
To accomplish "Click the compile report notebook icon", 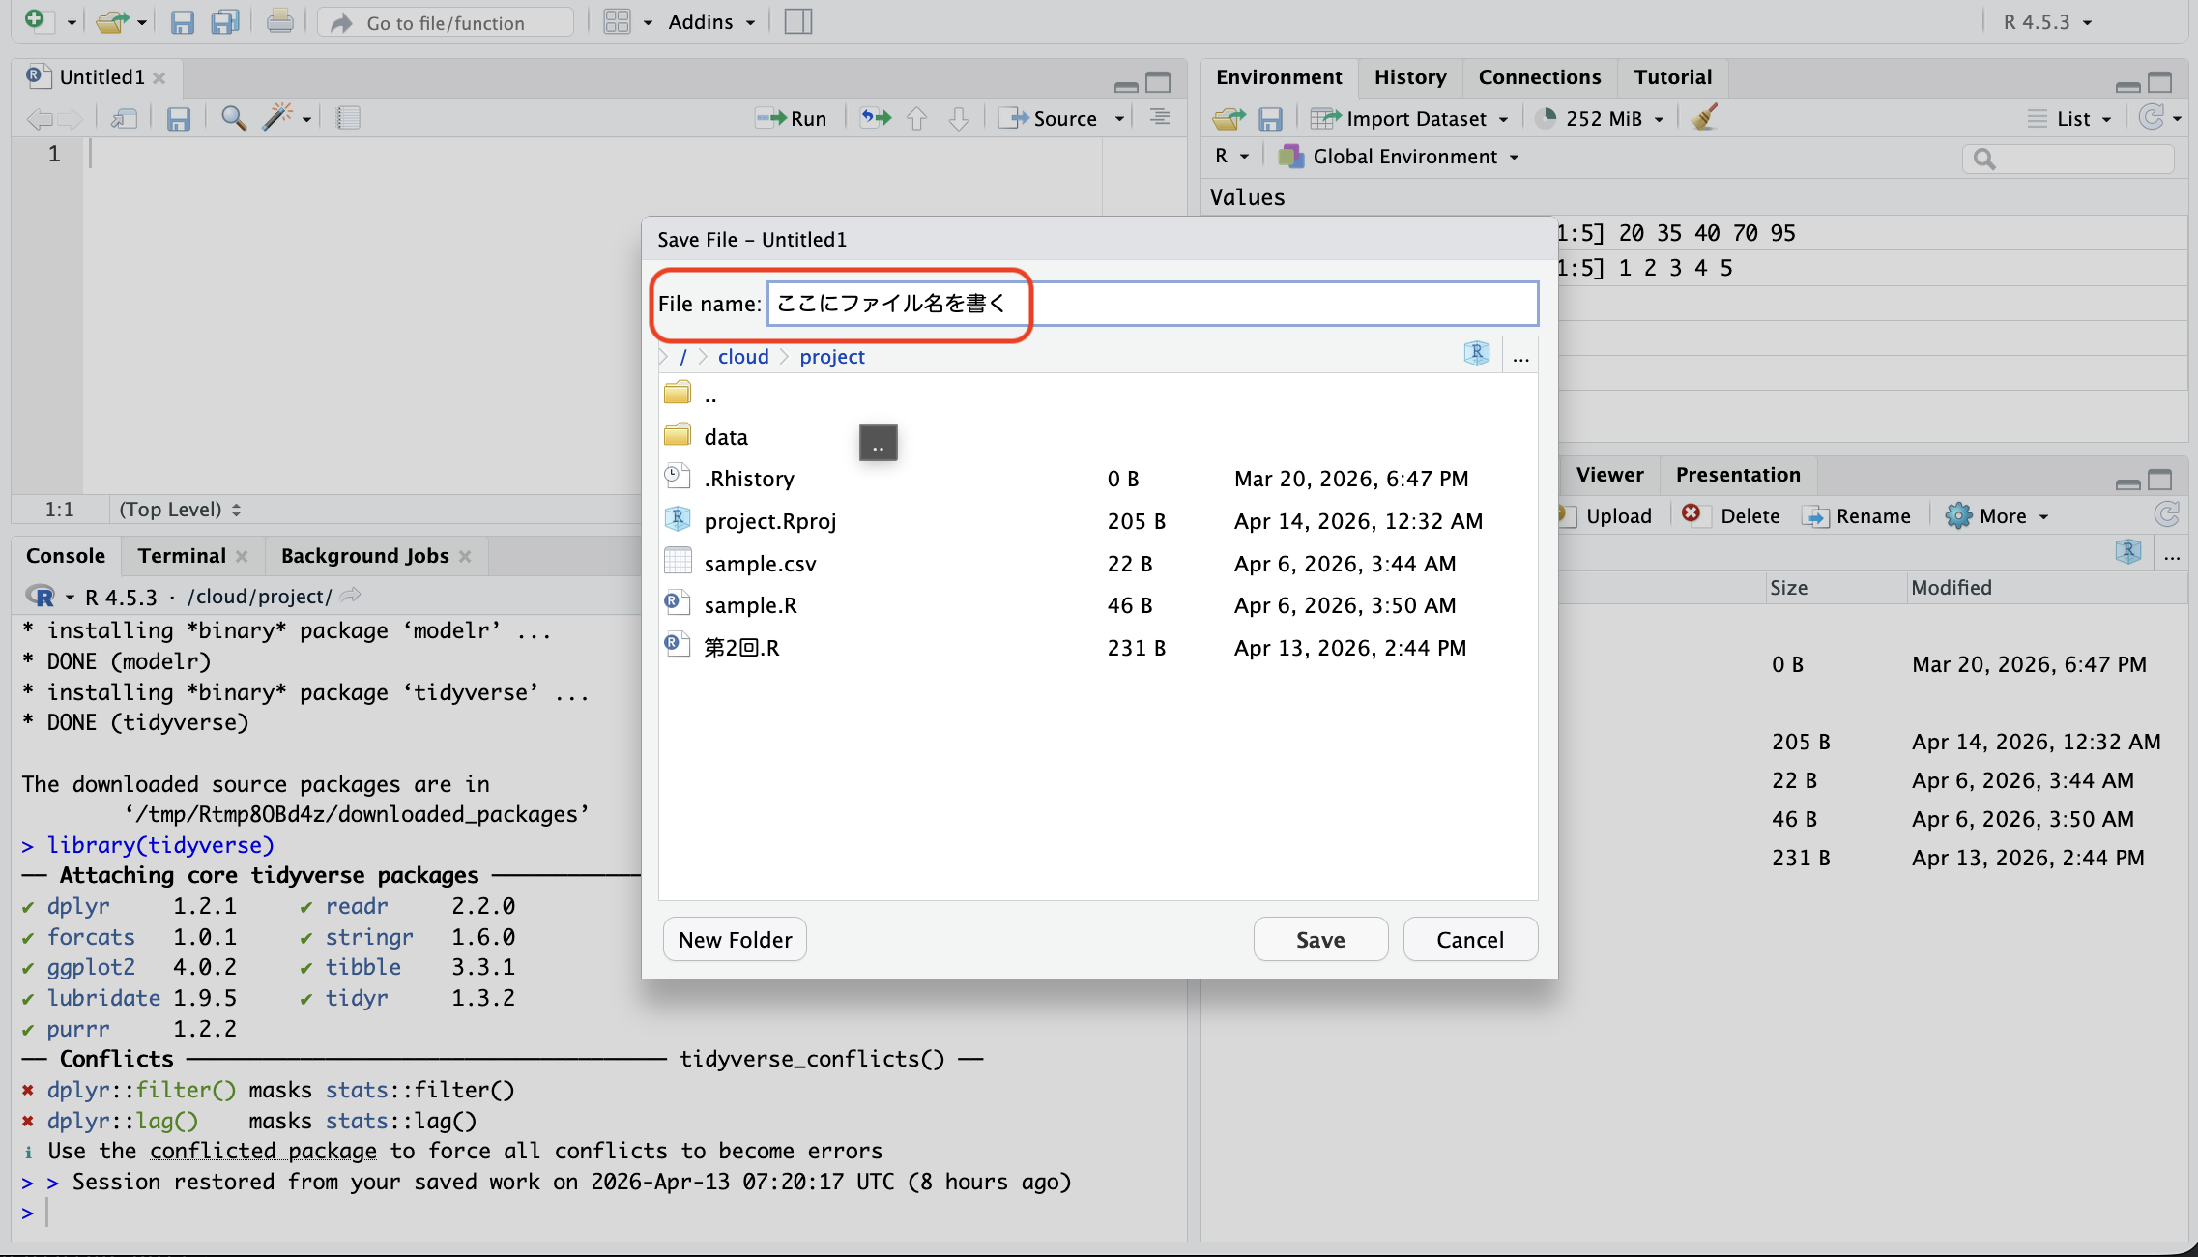I will [348, 118].
